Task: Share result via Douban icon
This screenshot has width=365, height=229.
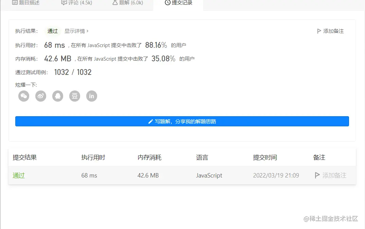Action: [x=75, y=96]
